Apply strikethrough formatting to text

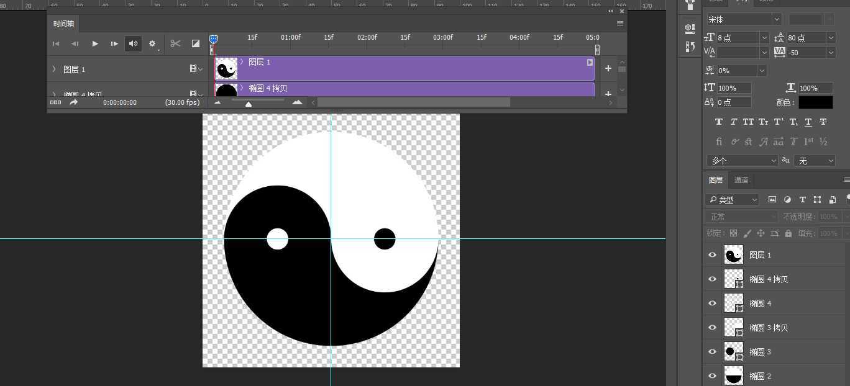823,121
